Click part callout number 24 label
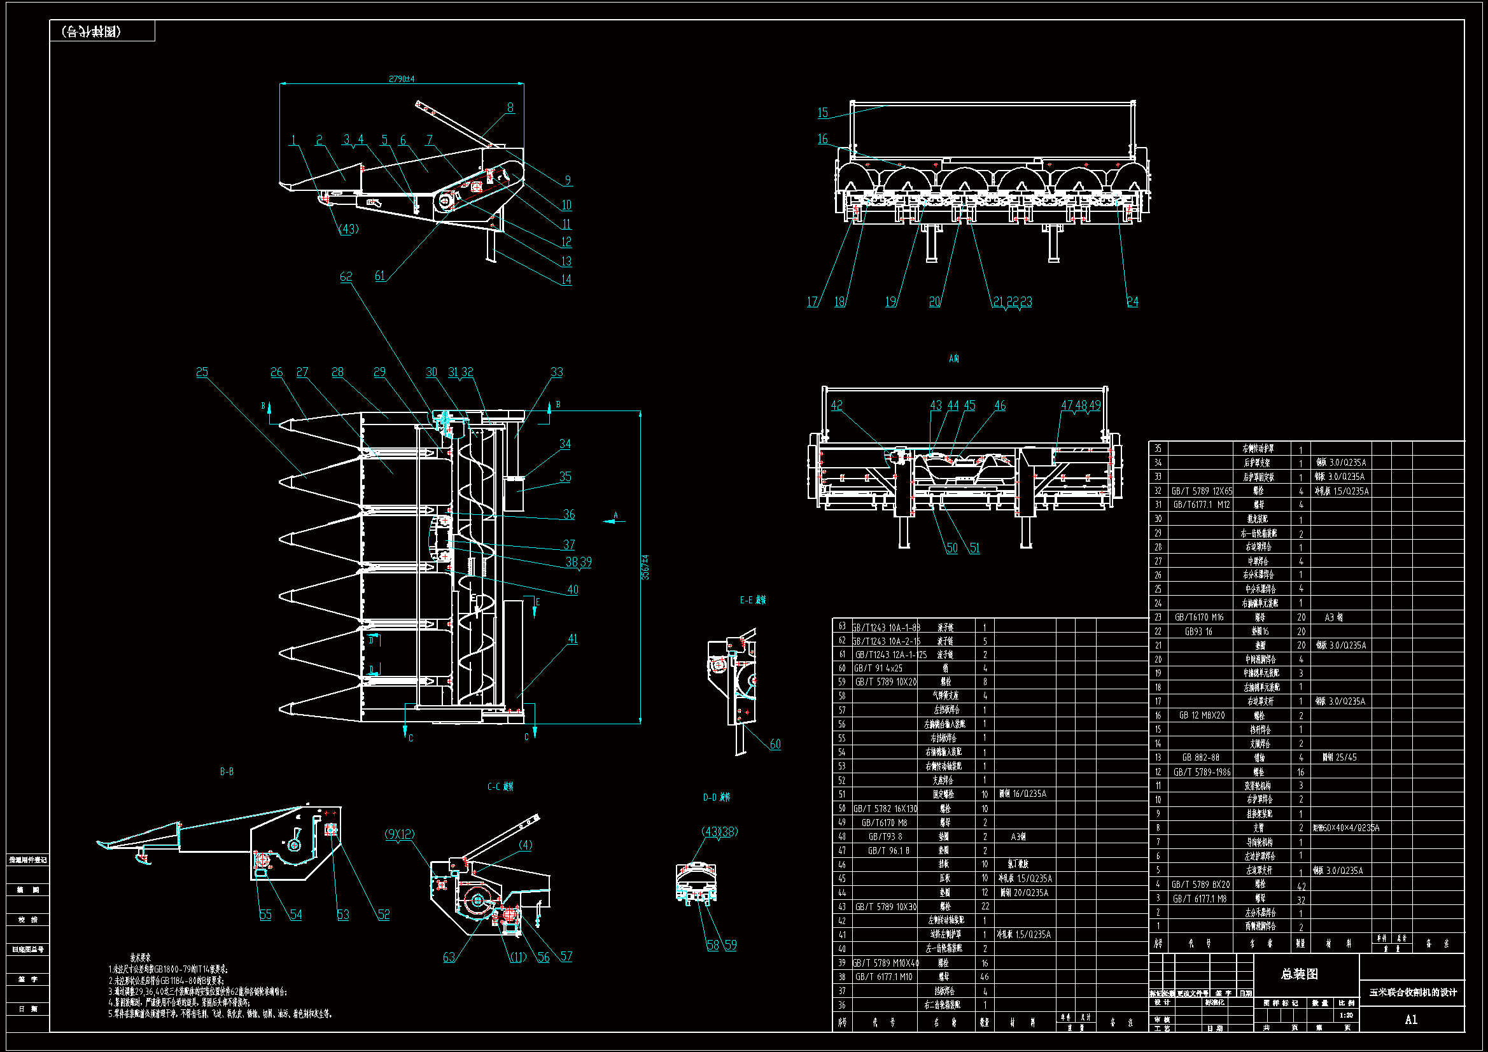 (1132, 302)
